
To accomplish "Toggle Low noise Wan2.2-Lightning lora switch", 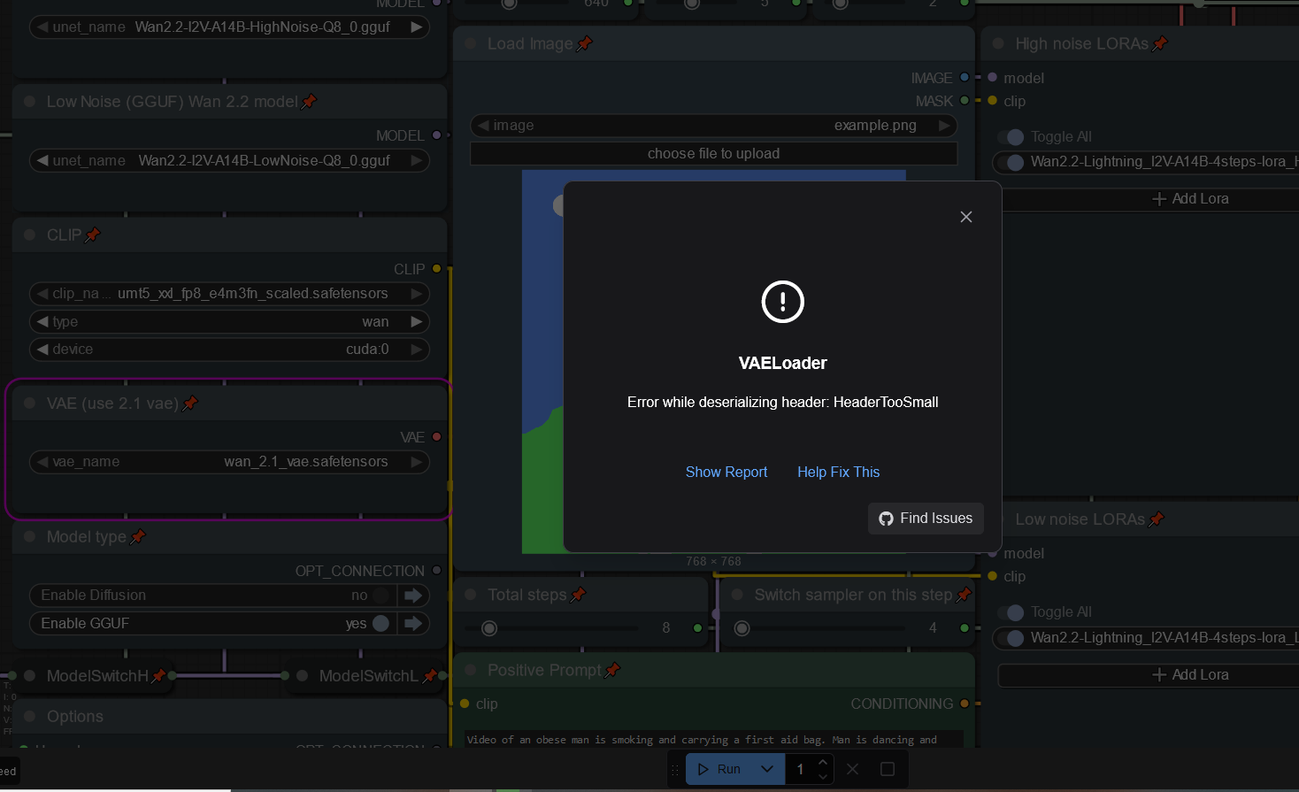I will (1012, 638).
